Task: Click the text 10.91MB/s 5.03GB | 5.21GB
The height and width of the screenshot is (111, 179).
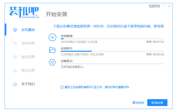Action: [79, 42]
